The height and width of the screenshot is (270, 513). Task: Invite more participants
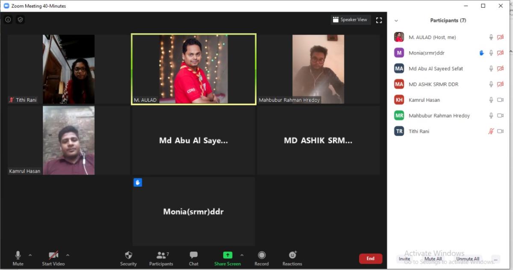[x=404, y=259]
